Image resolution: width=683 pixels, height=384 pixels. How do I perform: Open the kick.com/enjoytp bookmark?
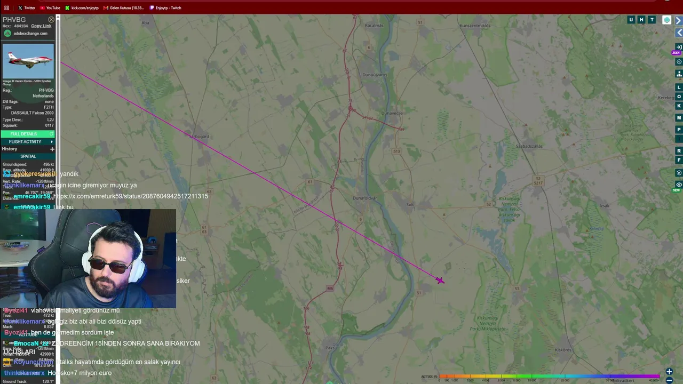[82, 8]
